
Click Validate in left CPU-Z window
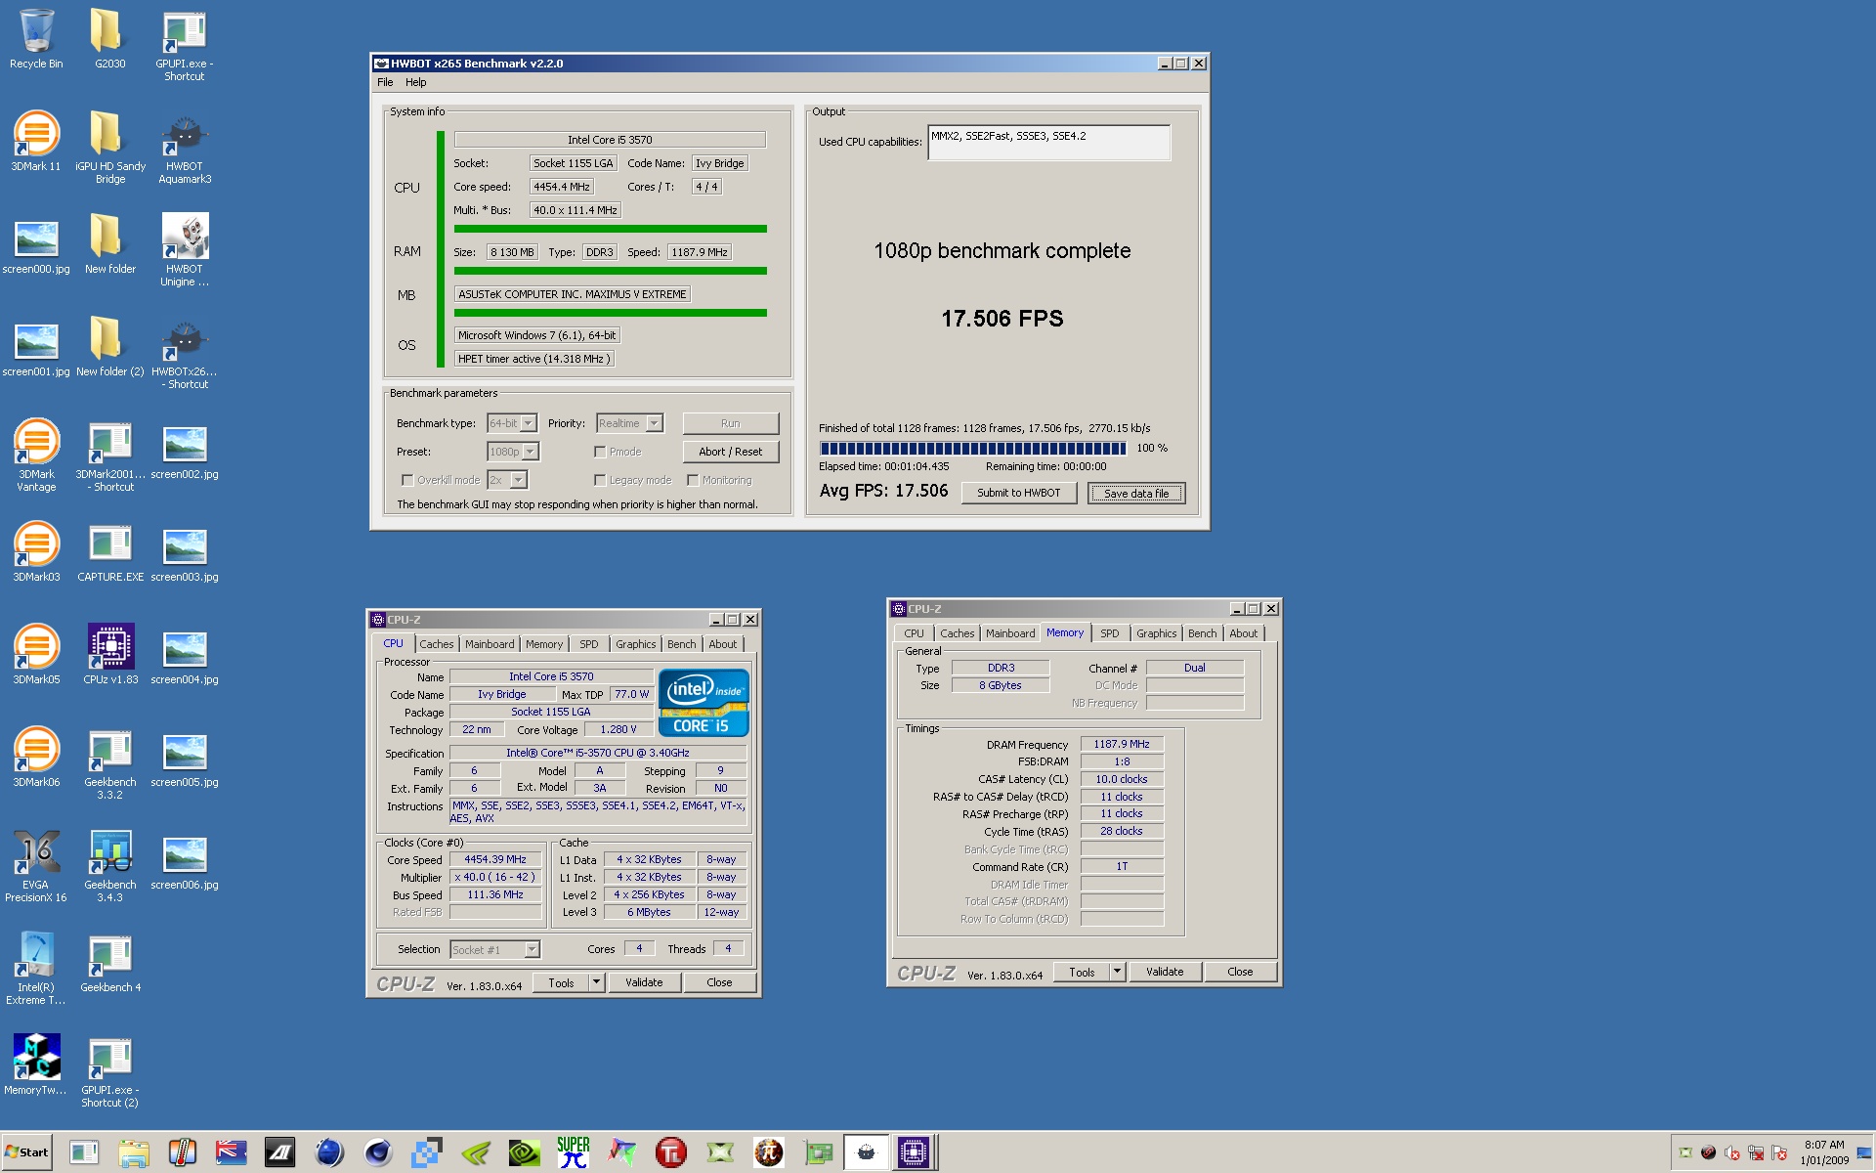644,982
